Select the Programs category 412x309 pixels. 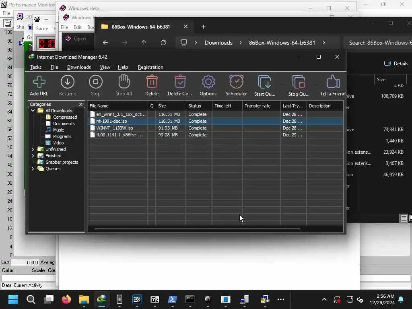tap(62, 136)
